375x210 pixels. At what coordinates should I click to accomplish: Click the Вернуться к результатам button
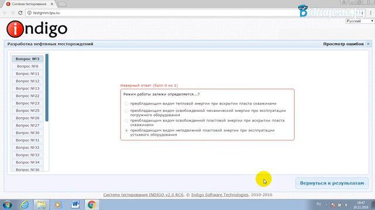[x=332, y=183]
